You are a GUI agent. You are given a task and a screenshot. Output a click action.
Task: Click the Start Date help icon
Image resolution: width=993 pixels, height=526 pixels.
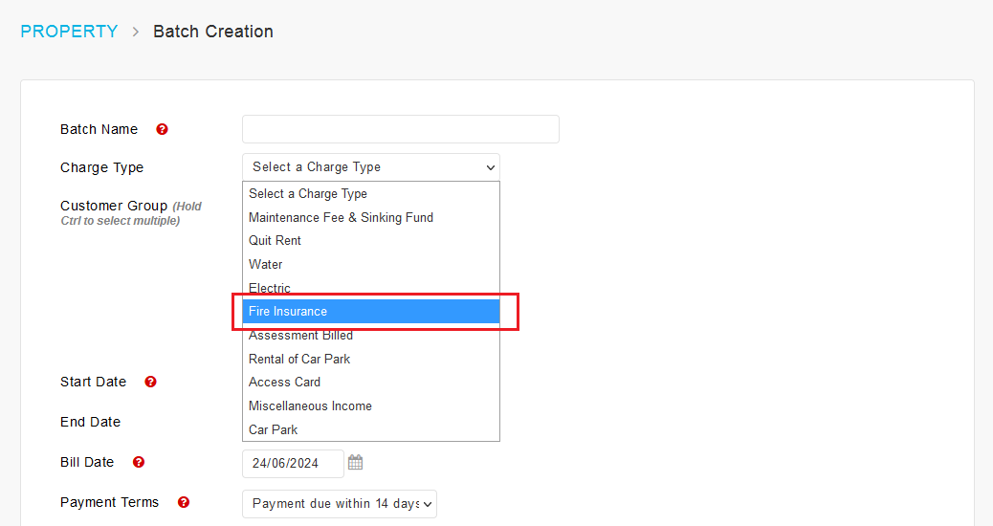pos(151,382)
